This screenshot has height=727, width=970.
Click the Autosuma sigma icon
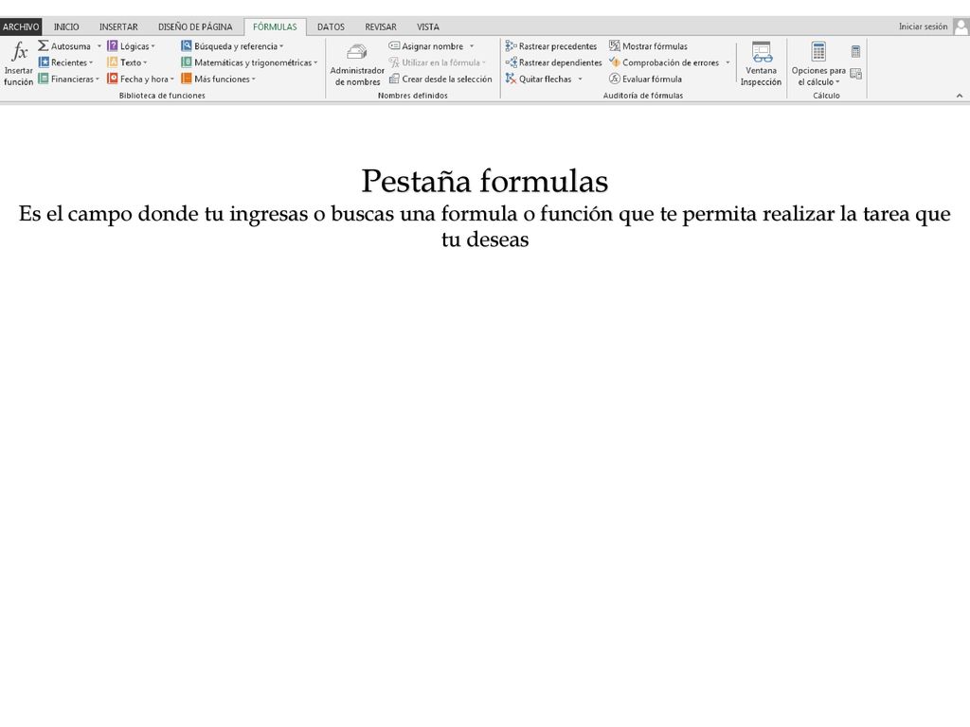pos(44,45)
